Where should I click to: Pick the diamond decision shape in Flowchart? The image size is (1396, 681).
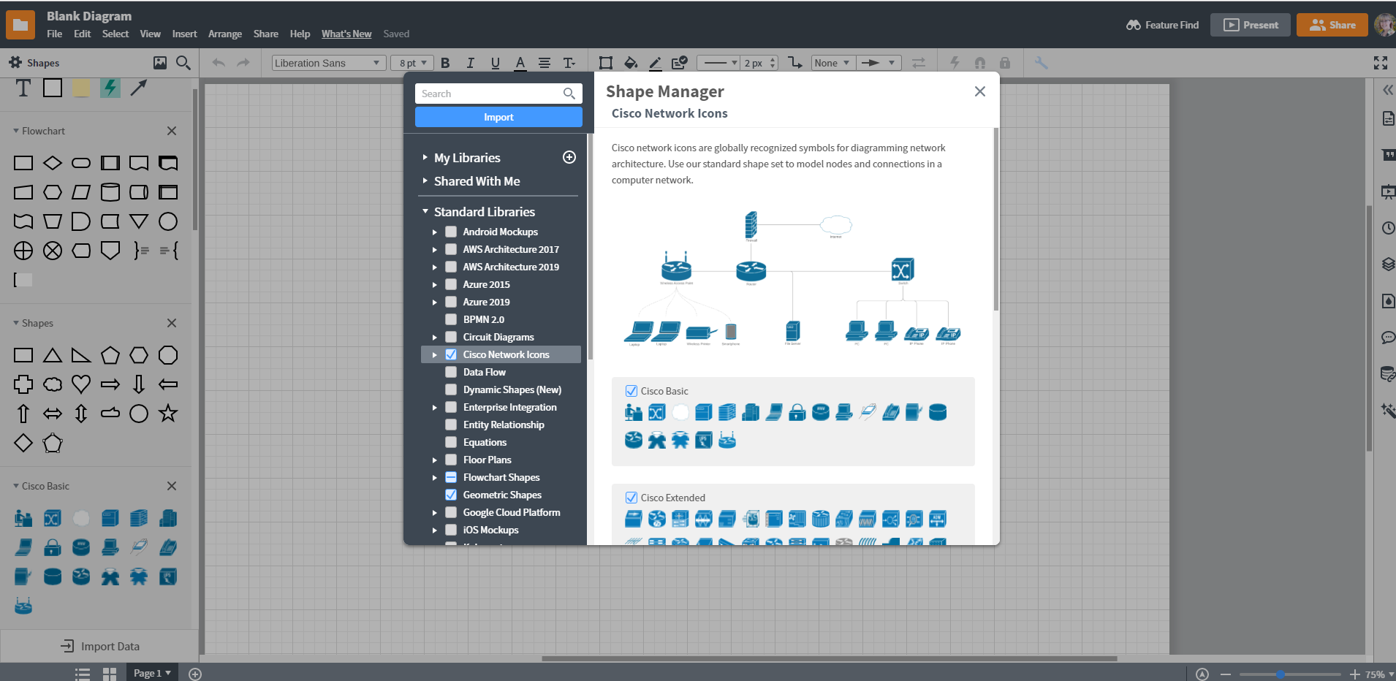coord(53,163)
